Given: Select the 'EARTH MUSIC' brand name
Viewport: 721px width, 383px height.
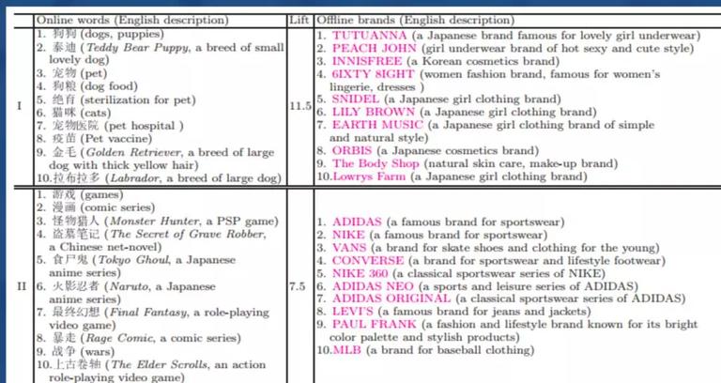Looking at the screenshot, I should point(377,125).
